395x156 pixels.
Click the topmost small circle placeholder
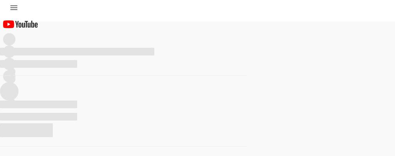pyautogui.click(x=9, y=39)
